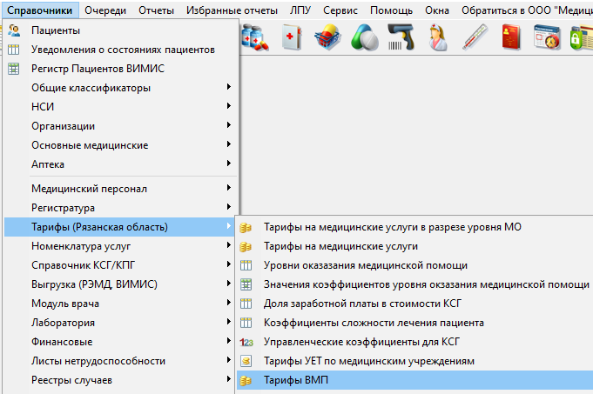Open the red passport book icon
Image resolution: width=593 pixels, height=394 pixels.
[511, 37]
